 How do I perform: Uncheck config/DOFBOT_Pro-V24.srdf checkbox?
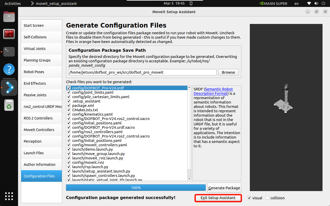[69, 88]
